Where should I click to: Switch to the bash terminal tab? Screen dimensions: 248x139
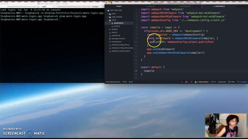(x=27, y=7)
